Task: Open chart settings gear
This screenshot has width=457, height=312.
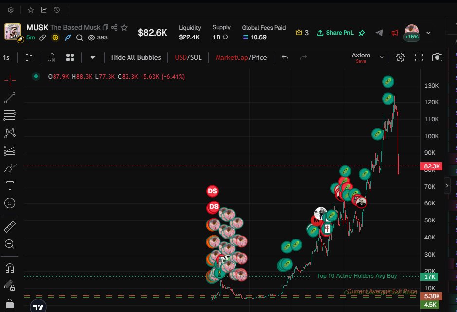Action: click(x=401, y=57)
